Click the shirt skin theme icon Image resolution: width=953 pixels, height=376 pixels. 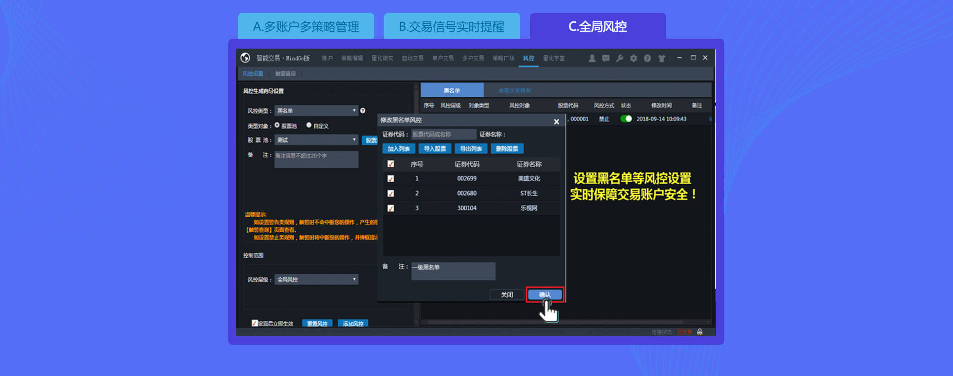click(x=661, y=59)
